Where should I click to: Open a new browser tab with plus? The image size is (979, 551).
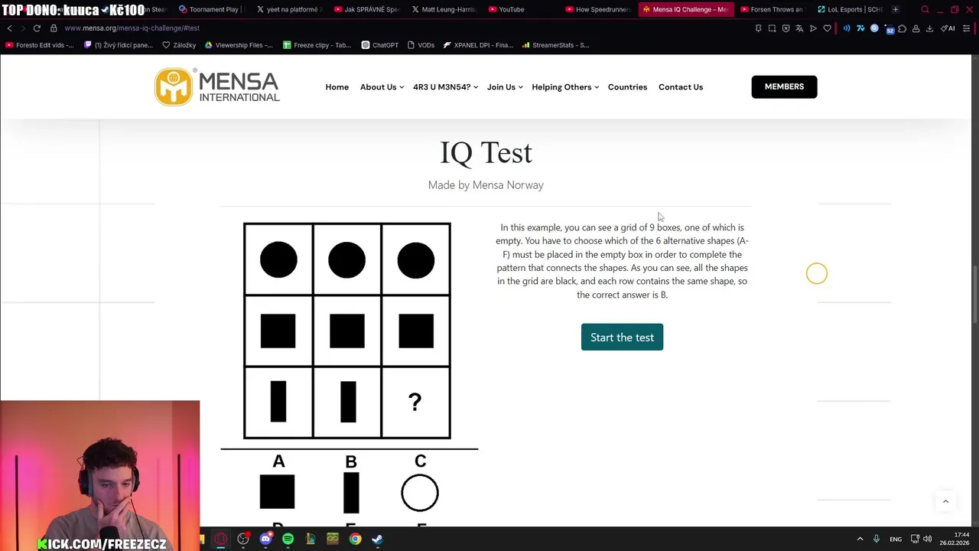(x=895, y=9)
